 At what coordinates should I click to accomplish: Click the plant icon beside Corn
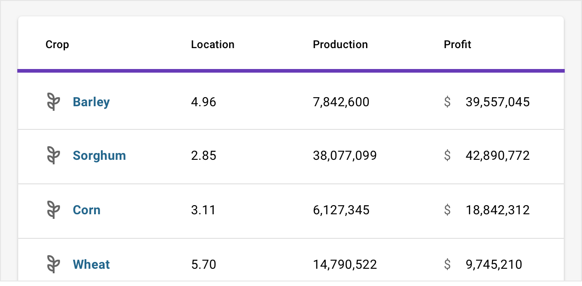tap(54, 210)
